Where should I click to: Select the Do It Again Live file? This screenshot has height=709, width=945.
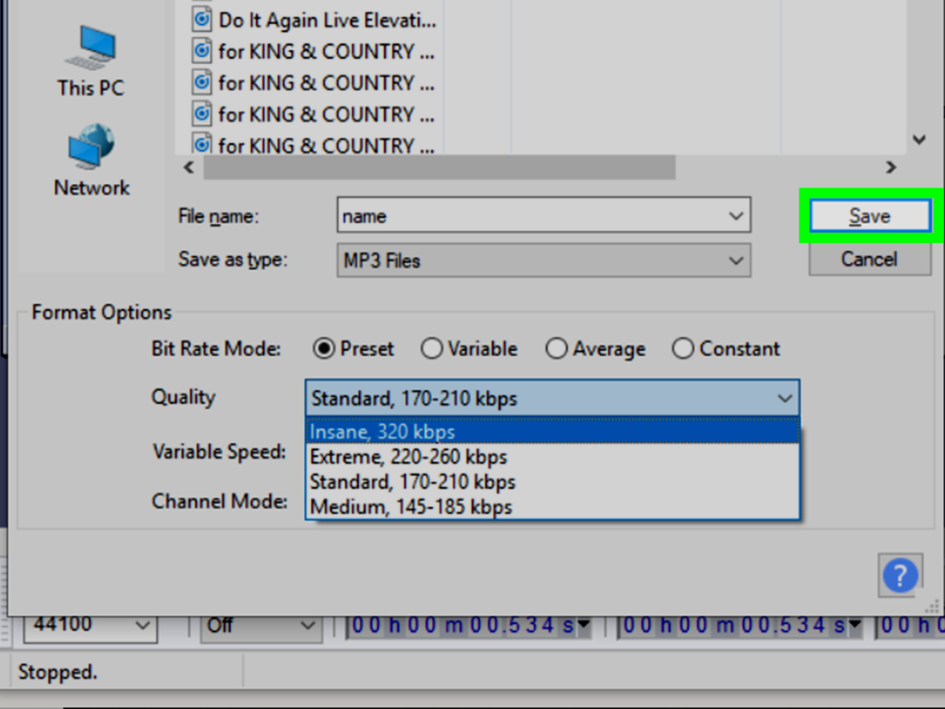[327, 20]
